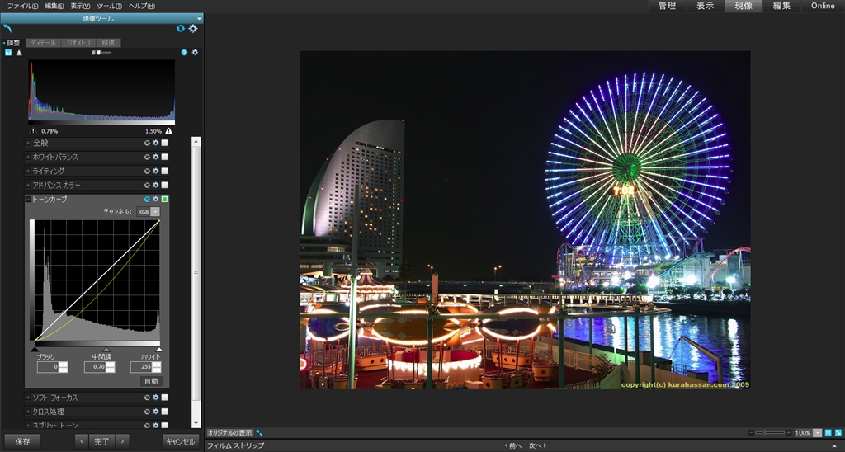Click the 中間調 midtone slider triangle
Viewport: 845px width, 452px height.
(106, 350)
